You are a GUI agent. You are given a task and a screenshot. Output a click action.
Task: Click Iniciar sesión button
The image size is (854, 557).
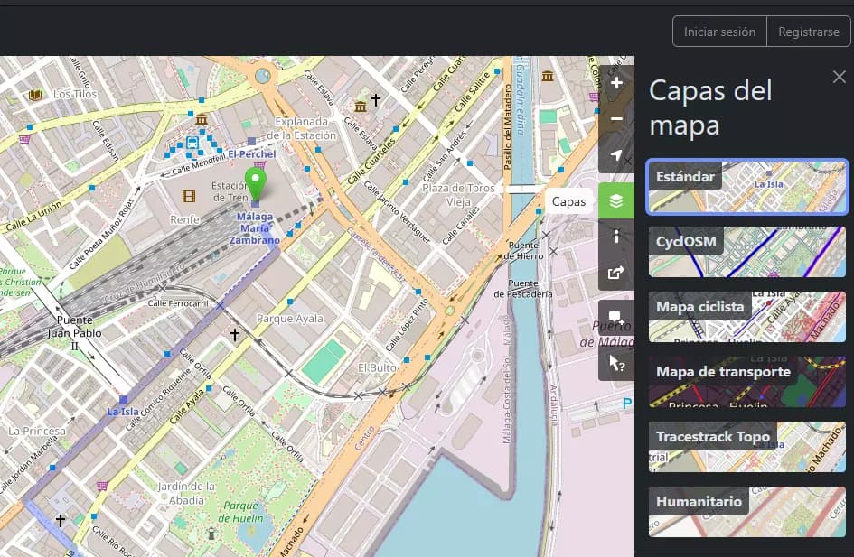pos(719,32)
